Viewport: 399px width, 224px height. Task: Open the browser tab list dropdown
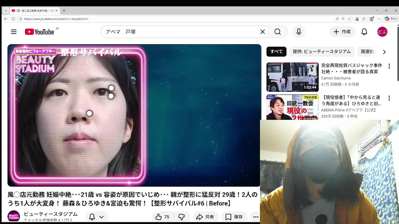(6, 11)
